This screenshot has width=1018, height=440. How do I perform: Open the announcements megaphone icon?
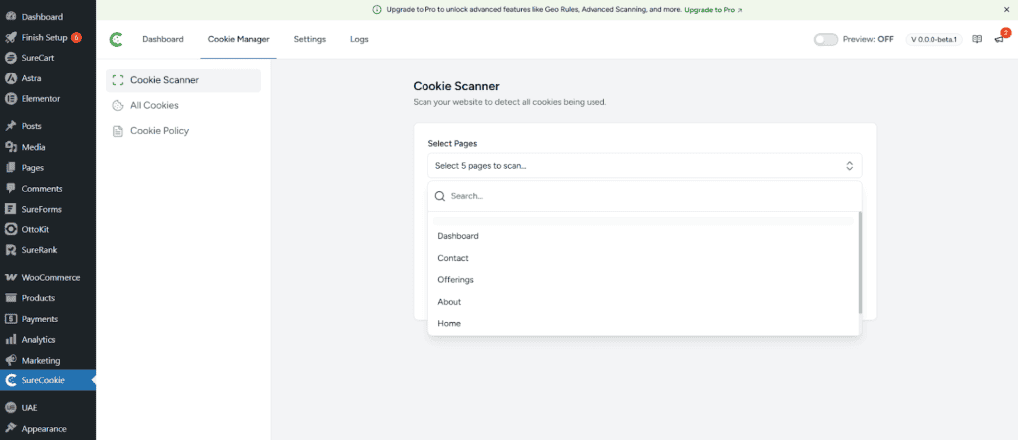tap(999, 40)
